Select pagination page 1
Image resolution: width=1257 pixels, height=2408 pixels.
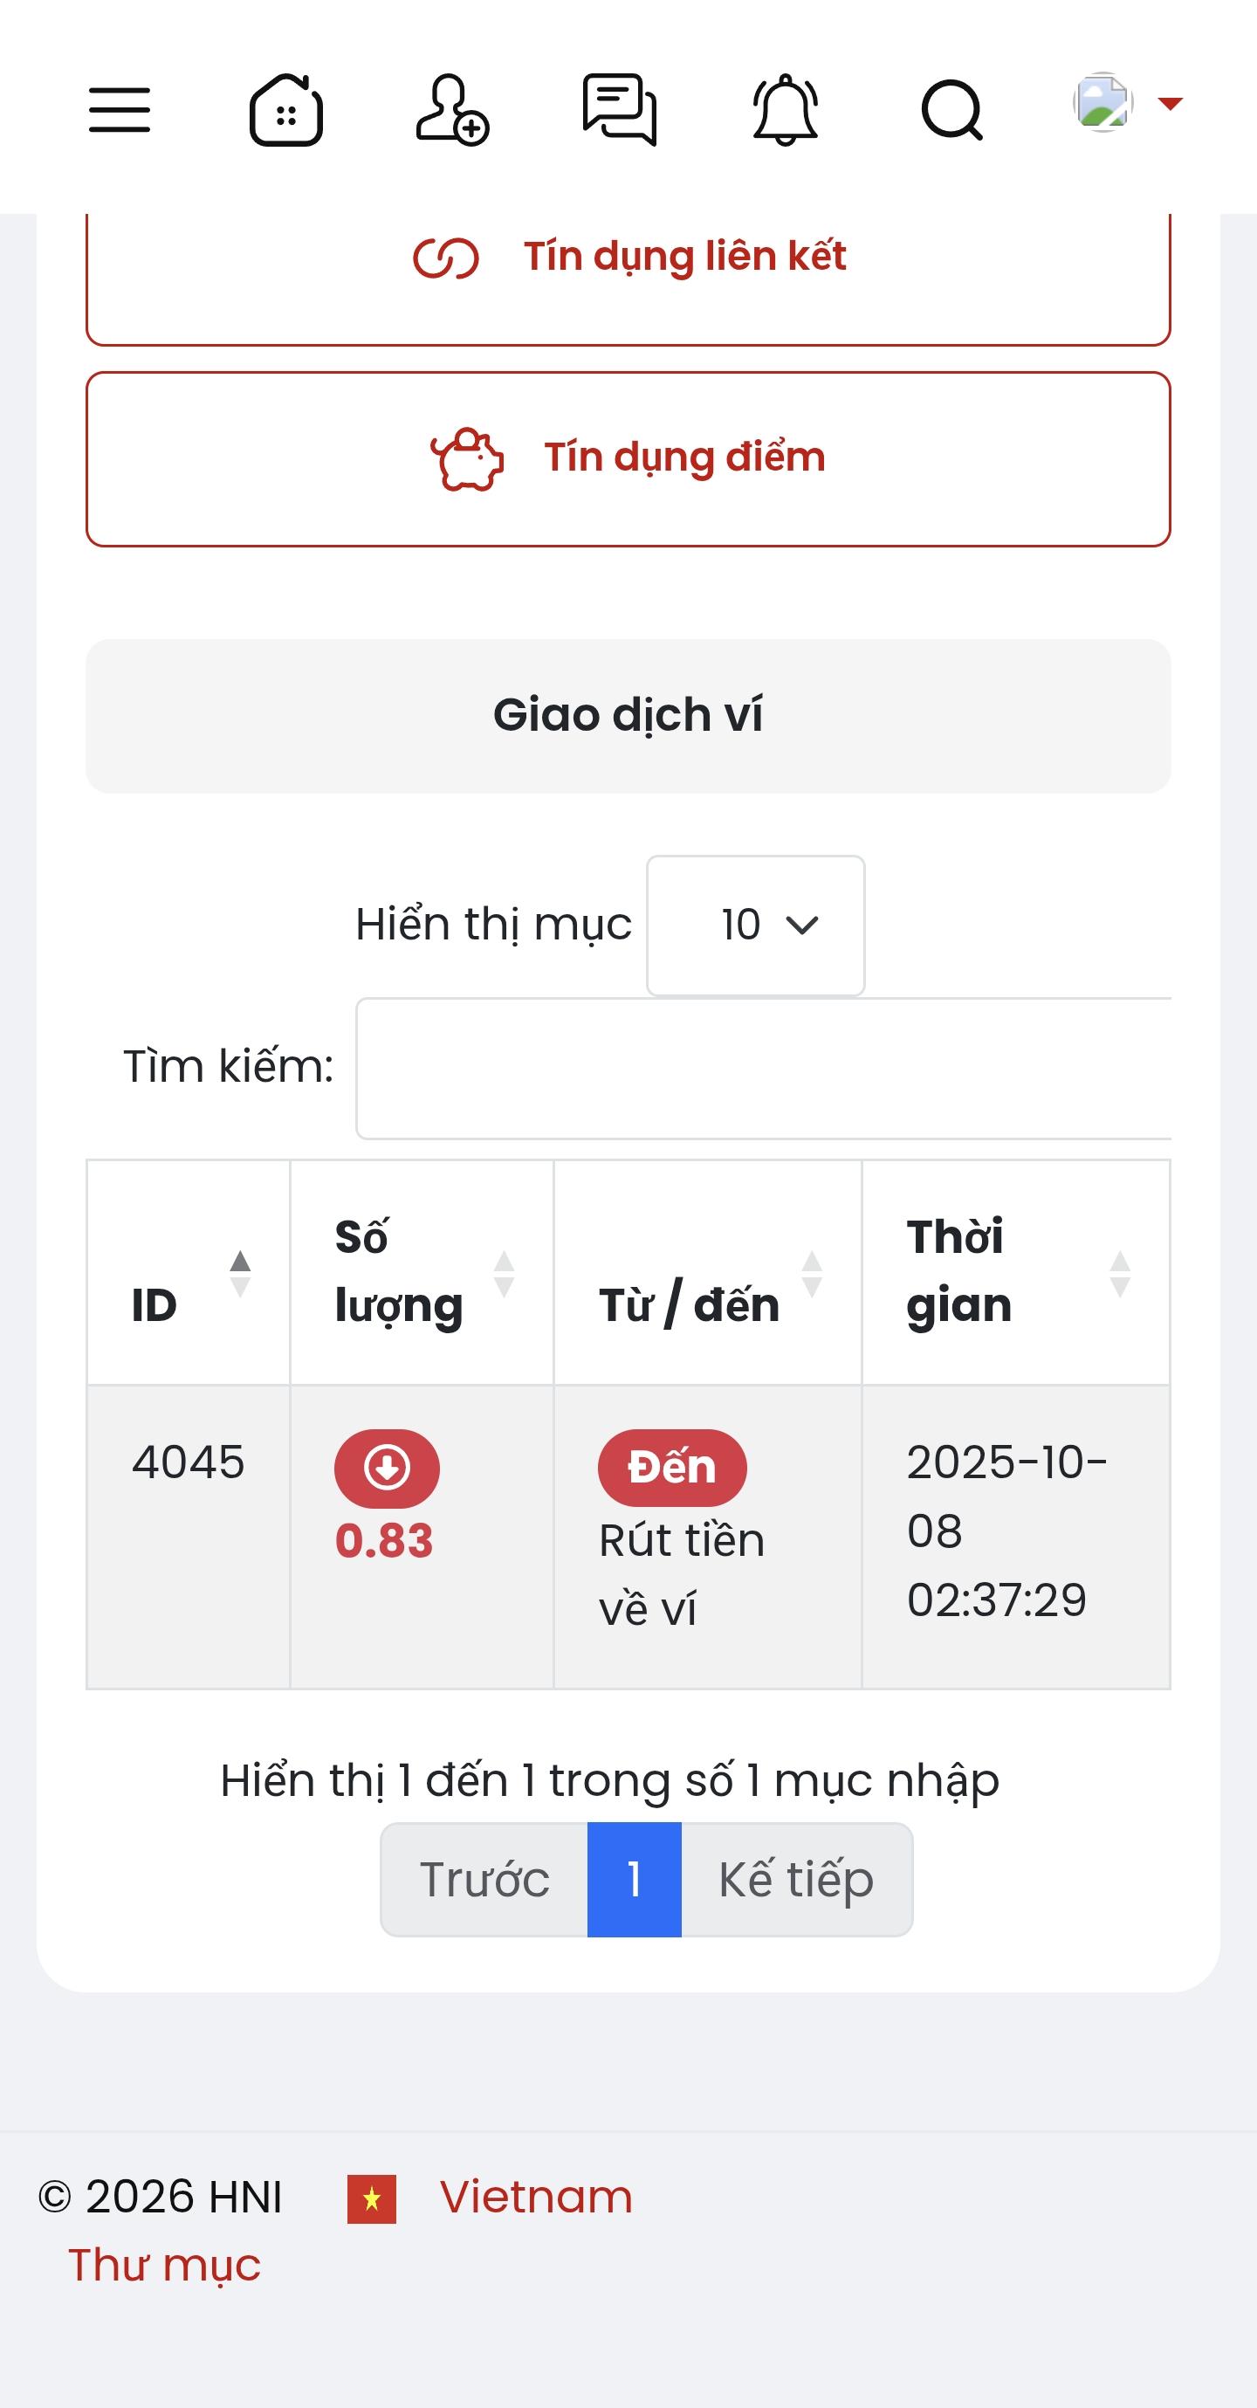tap(634, 1879)
